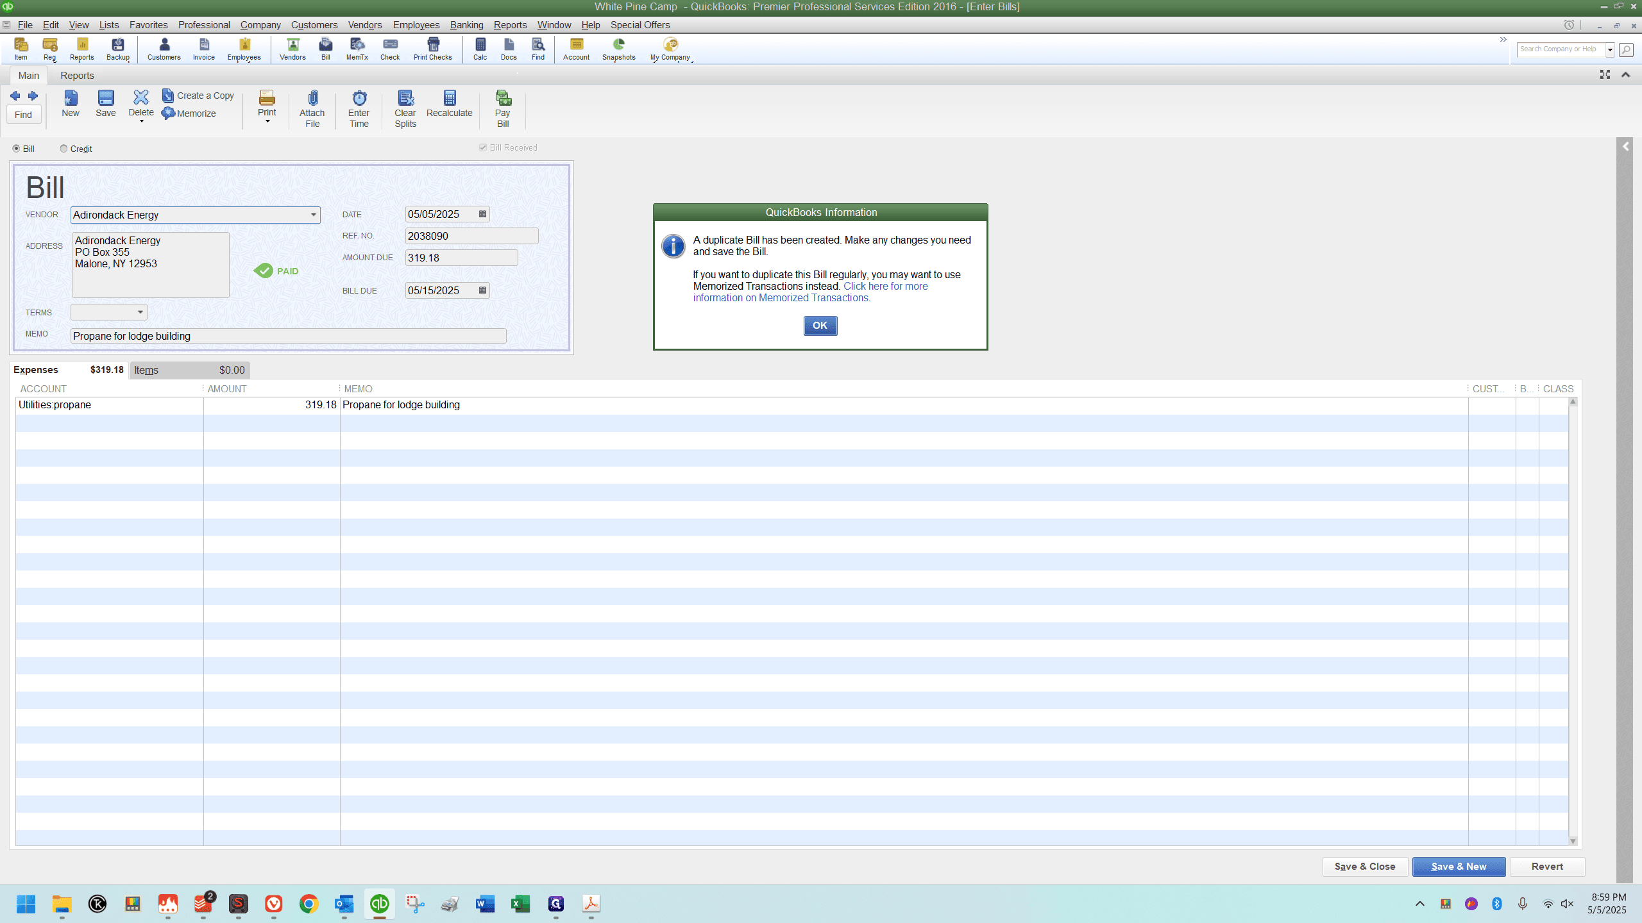
Task: Open the Vendors center icon
Action: (292, 49)
